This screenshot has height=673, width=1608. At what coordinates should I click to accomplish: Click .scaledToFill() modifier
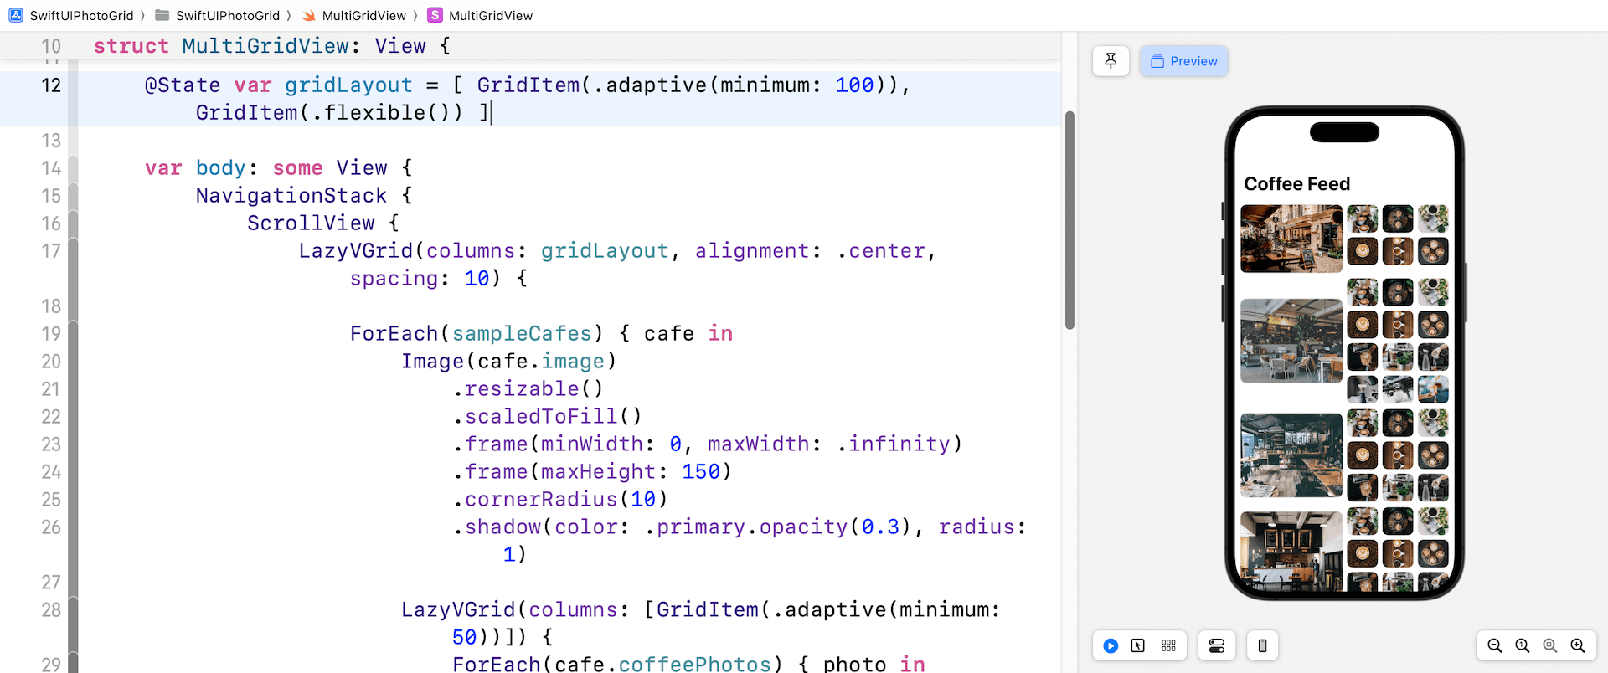click(x=548, y=416)
